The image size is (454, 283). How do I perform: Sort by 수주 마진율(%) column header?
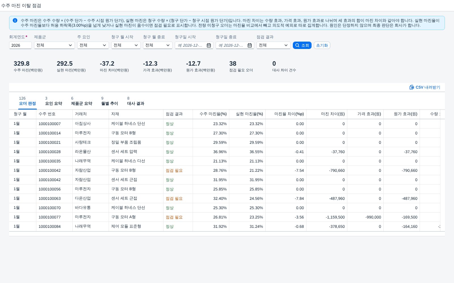[211, 114]
